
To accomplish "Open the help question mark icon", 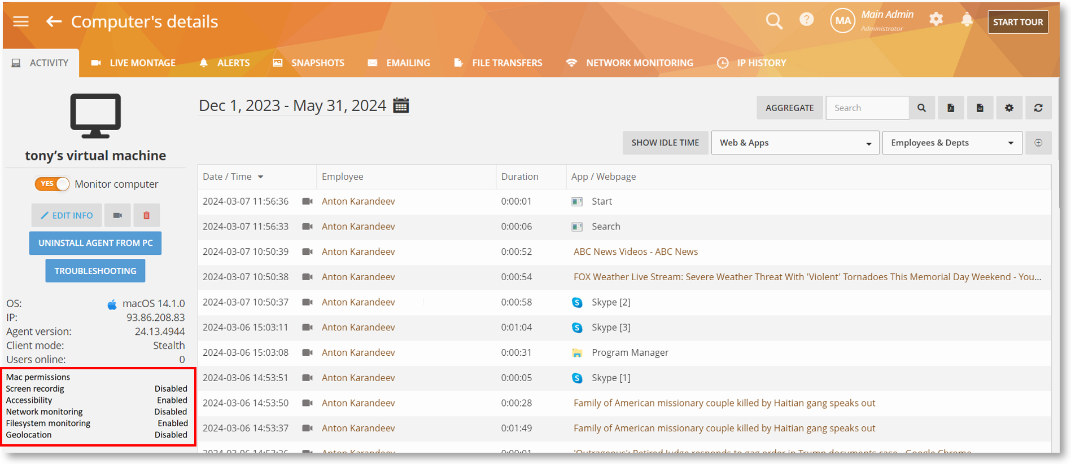I will (x=806, y=20).
